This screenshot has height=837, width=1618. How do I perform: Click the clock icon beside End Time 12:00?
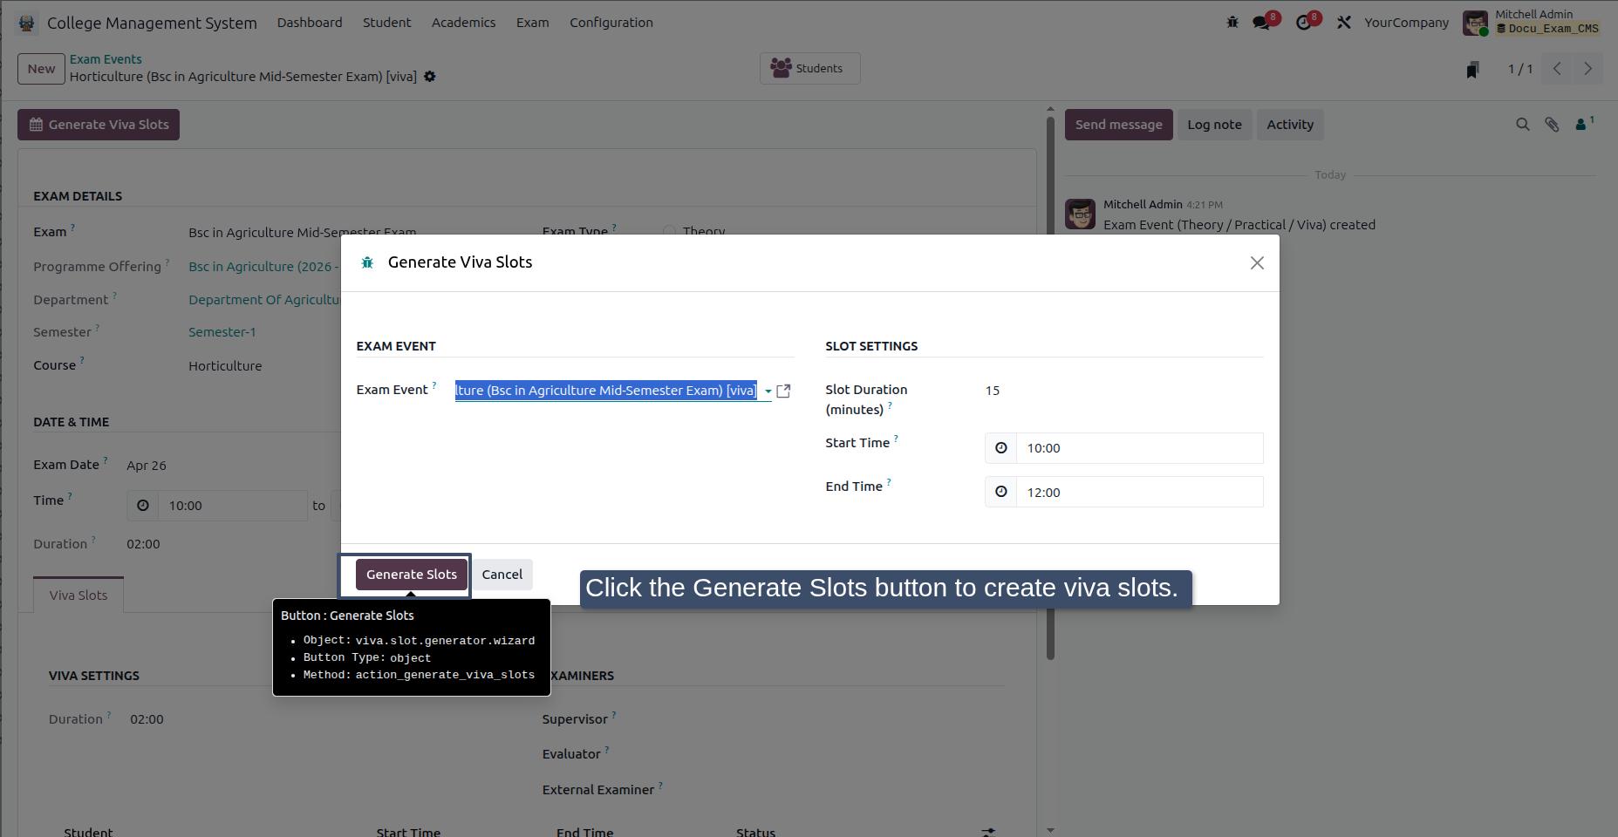[1001, 492]
